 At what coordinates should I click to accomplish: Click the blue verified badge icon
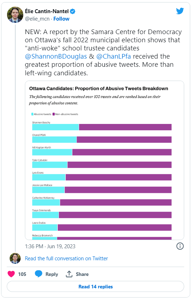[73, 11]
